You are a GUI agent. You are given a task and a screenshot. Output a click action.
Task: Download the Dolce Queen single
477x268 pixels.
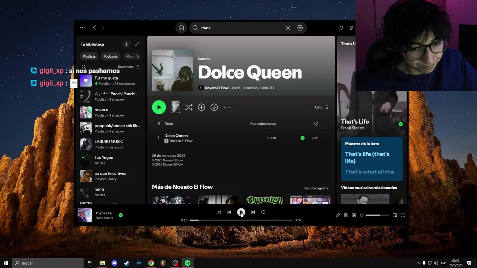coord(214,107)
